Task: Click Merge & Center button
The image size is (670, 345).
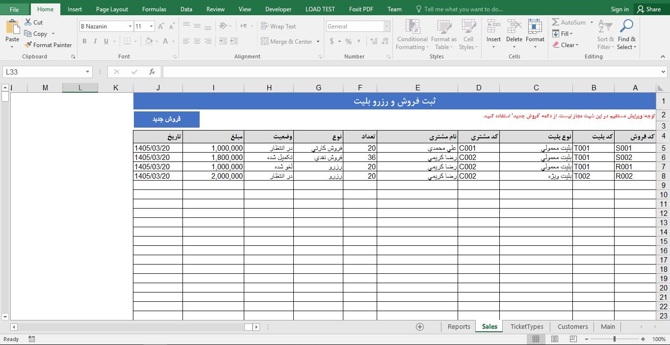Action: click(286, 42)
